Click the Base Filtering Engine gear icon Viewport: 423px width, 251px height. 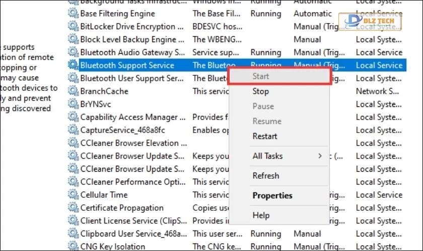click(74, 14)
